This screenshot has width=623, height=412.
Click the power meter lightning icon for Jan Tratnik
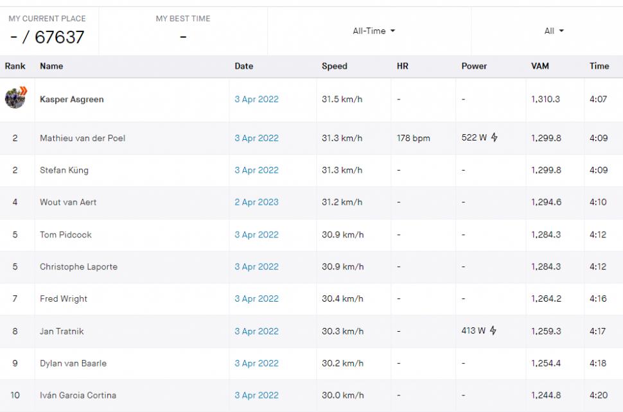[x=493, y=330]
